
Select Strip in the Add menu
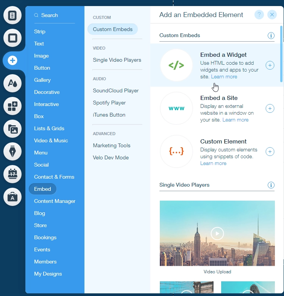40,31
